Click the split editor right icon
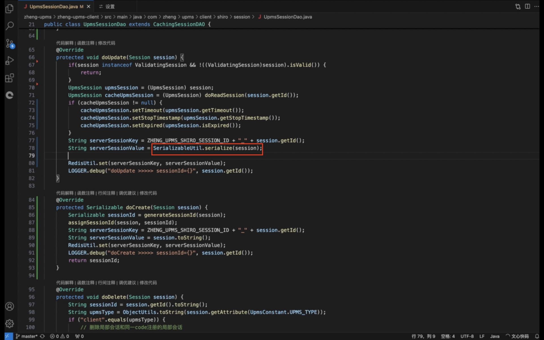The height and width of the screenshot is (340, 544). 527,6
